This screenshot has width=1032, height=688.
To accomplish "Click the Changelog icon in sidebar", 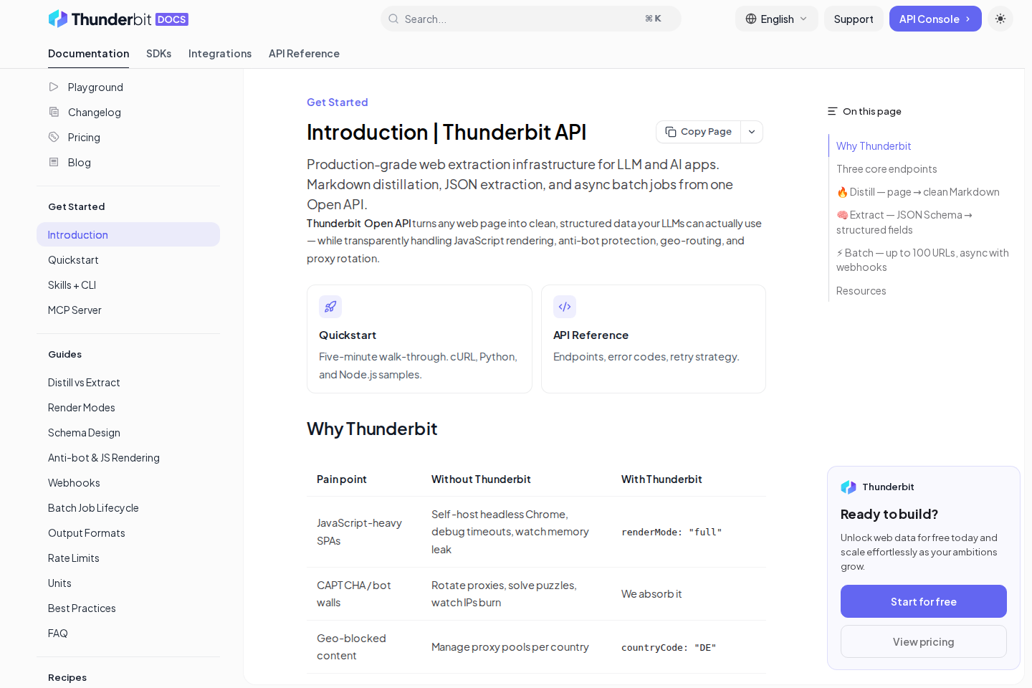I will click(54, 112).
